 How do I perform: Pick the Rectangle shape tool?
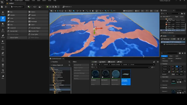coord(38,22)
